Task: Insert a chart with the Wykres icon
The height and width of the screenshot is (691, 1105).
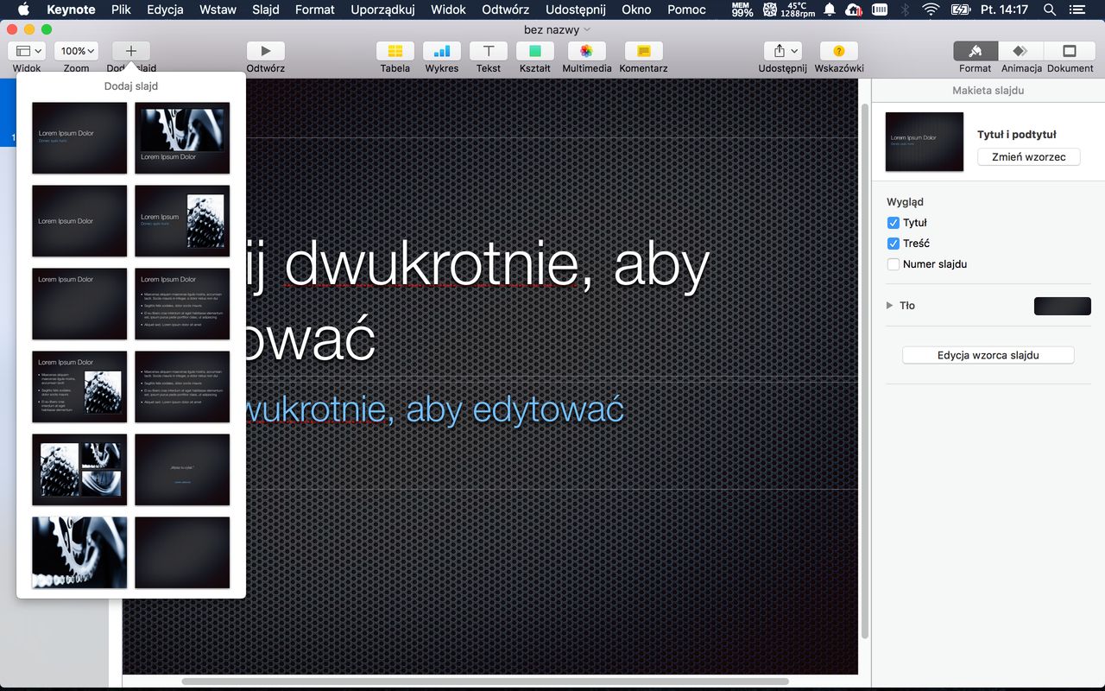Action: click(x=442, y=51)
